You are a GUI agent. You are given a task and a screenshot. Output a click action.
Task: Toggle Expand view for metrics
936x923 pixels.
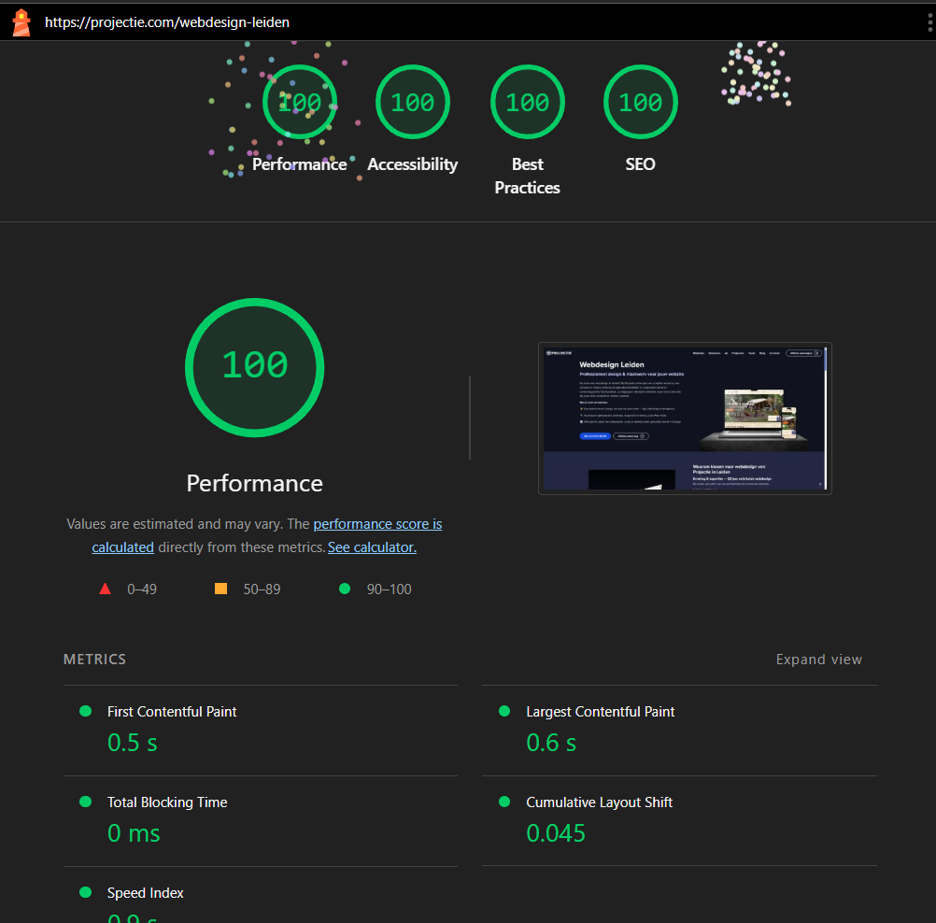point(818,660)
